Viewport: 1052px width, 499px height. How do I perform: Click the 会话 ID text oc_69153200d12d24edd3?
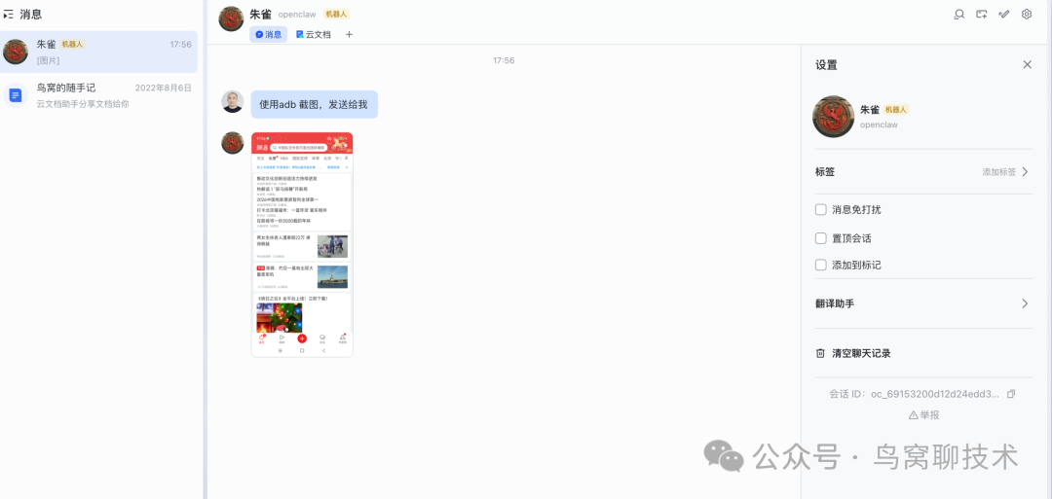pyautogui.click(x=934, y=394)
